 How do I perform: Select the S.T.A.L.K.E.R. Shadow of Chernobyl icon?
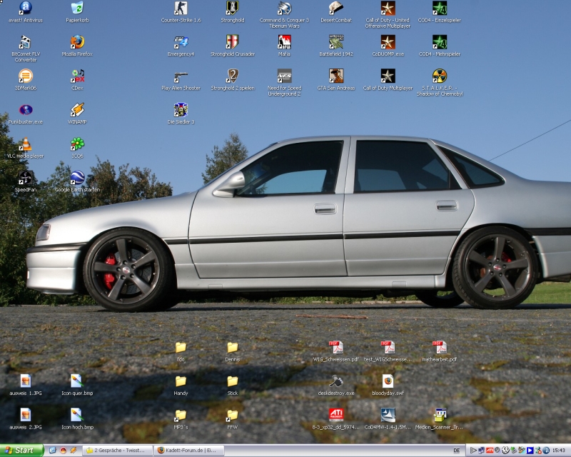point(440,76)
